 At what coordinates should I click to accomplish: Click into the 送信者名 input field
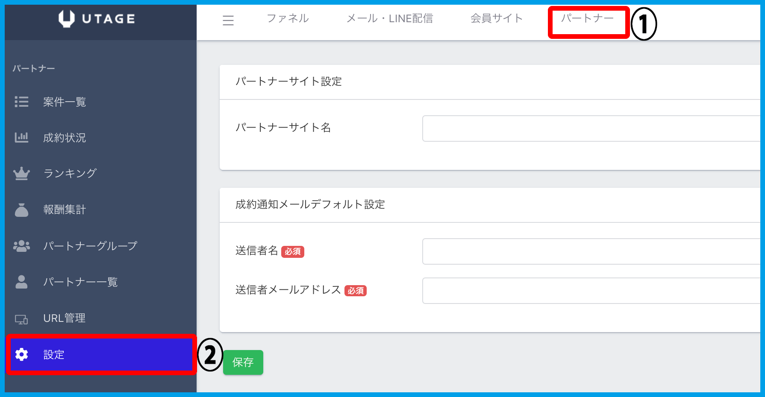click(x=591, y=251)
